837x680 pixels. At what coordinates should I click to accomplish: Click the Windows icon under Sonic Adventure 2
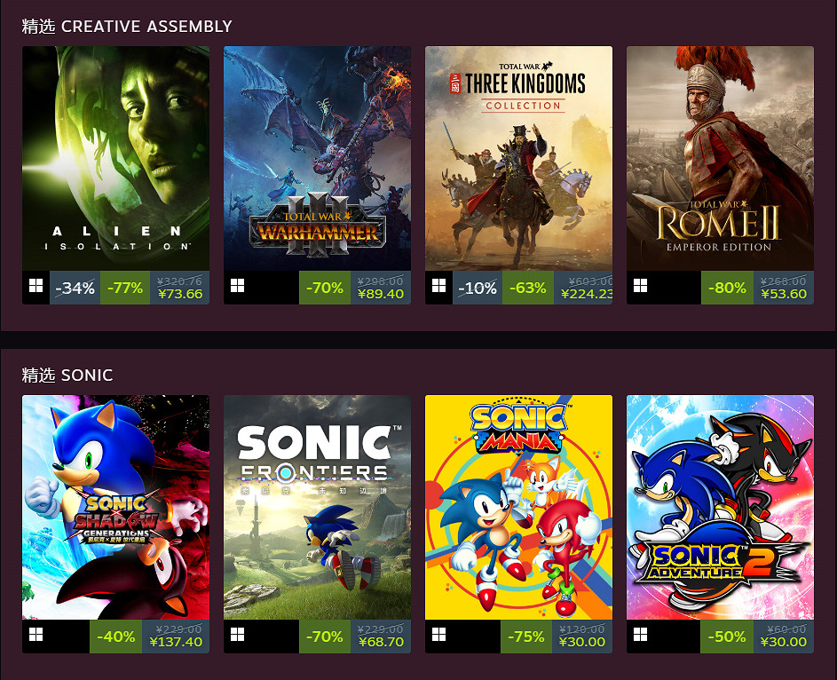pos(640,635)
